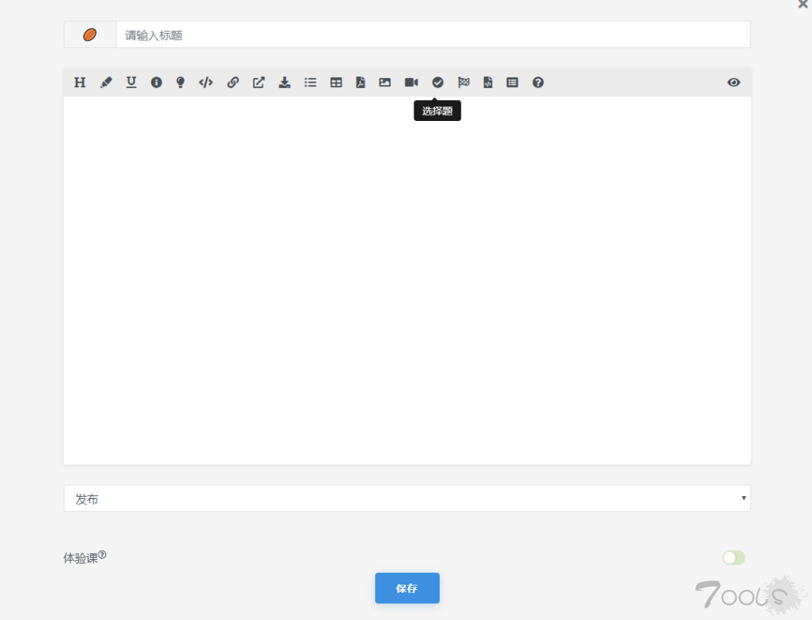Viewport: 812px width, 620px height.
Task: Toggle underline formatting
Action: (131, 82)
